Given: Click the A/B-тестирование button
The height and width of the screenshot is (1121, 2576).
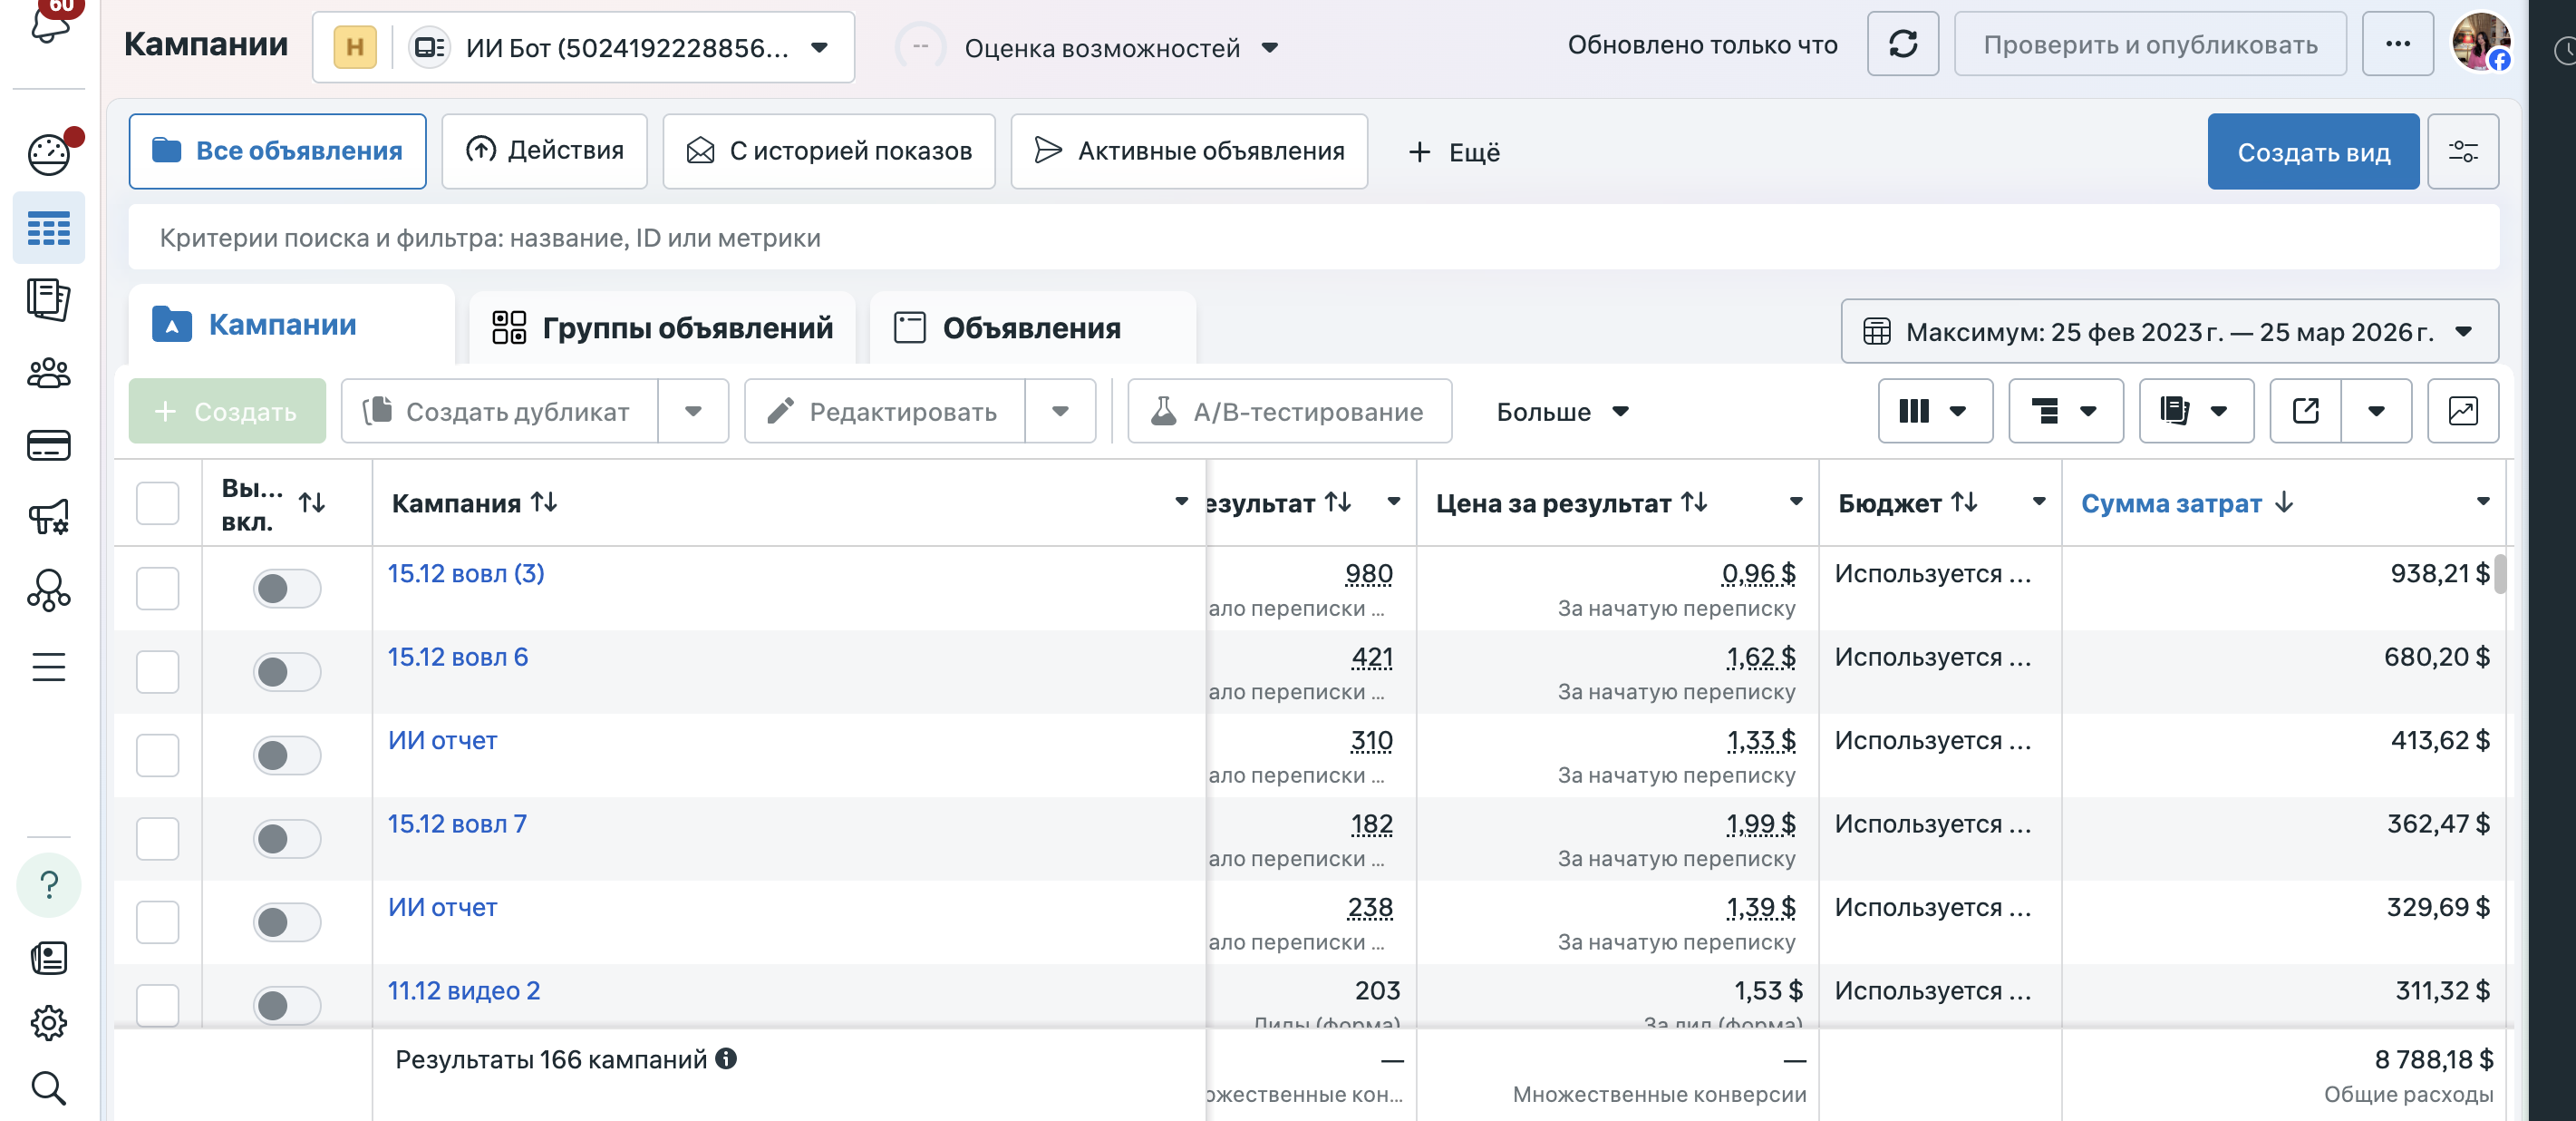Looking at the screenshot, I should click(x=1289, y=410).
